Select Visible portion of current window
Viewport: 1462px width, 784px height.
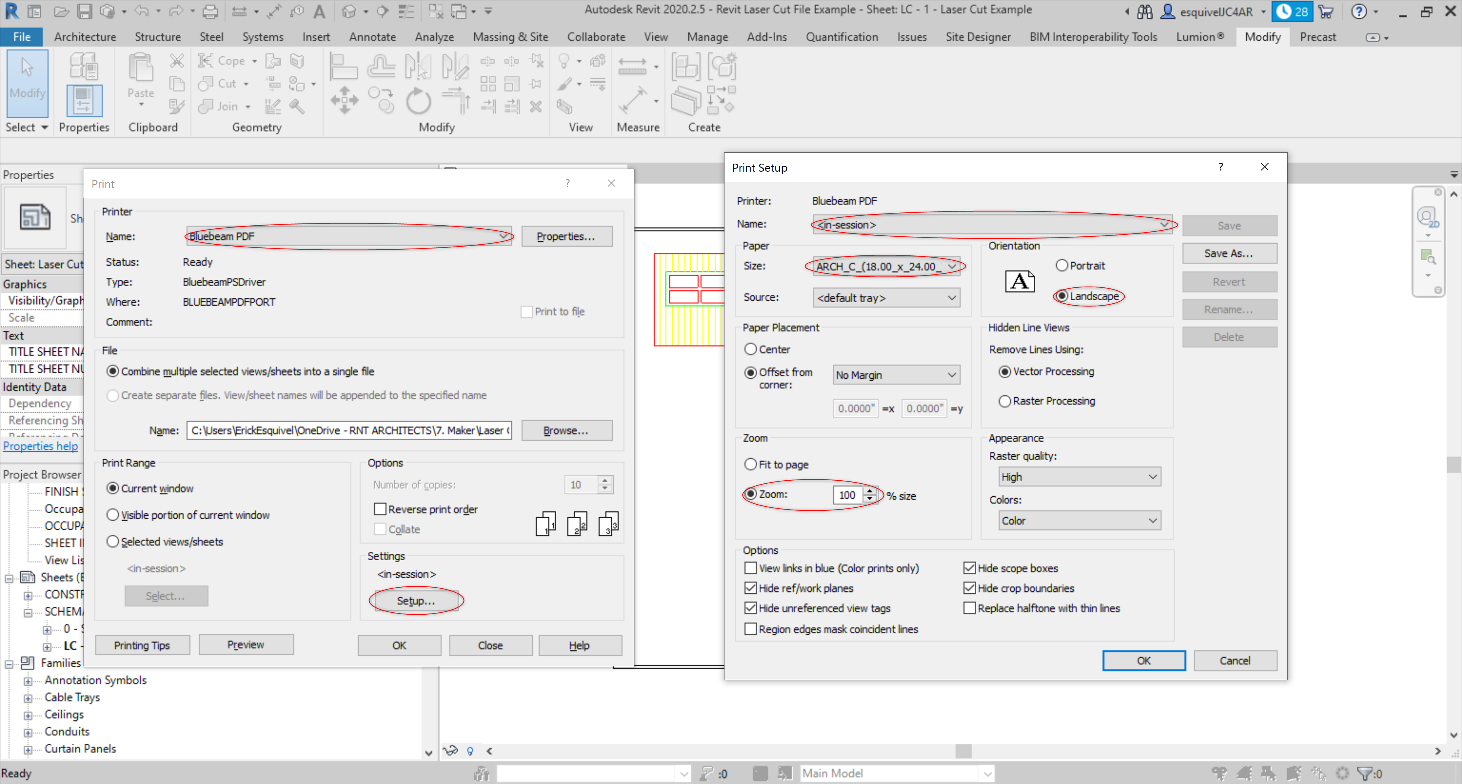tap(113, 515)
